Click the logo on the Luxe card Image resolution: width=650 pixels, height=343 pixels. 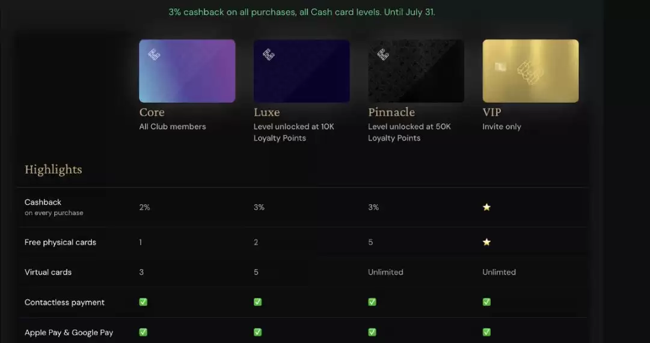click(x=268, y=55)
